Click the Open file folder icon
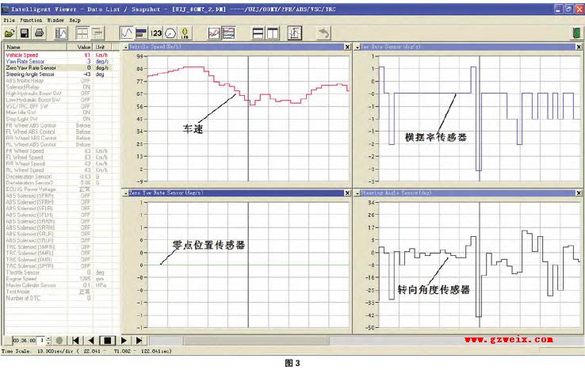The image size is (585, 370). point(10,33)
